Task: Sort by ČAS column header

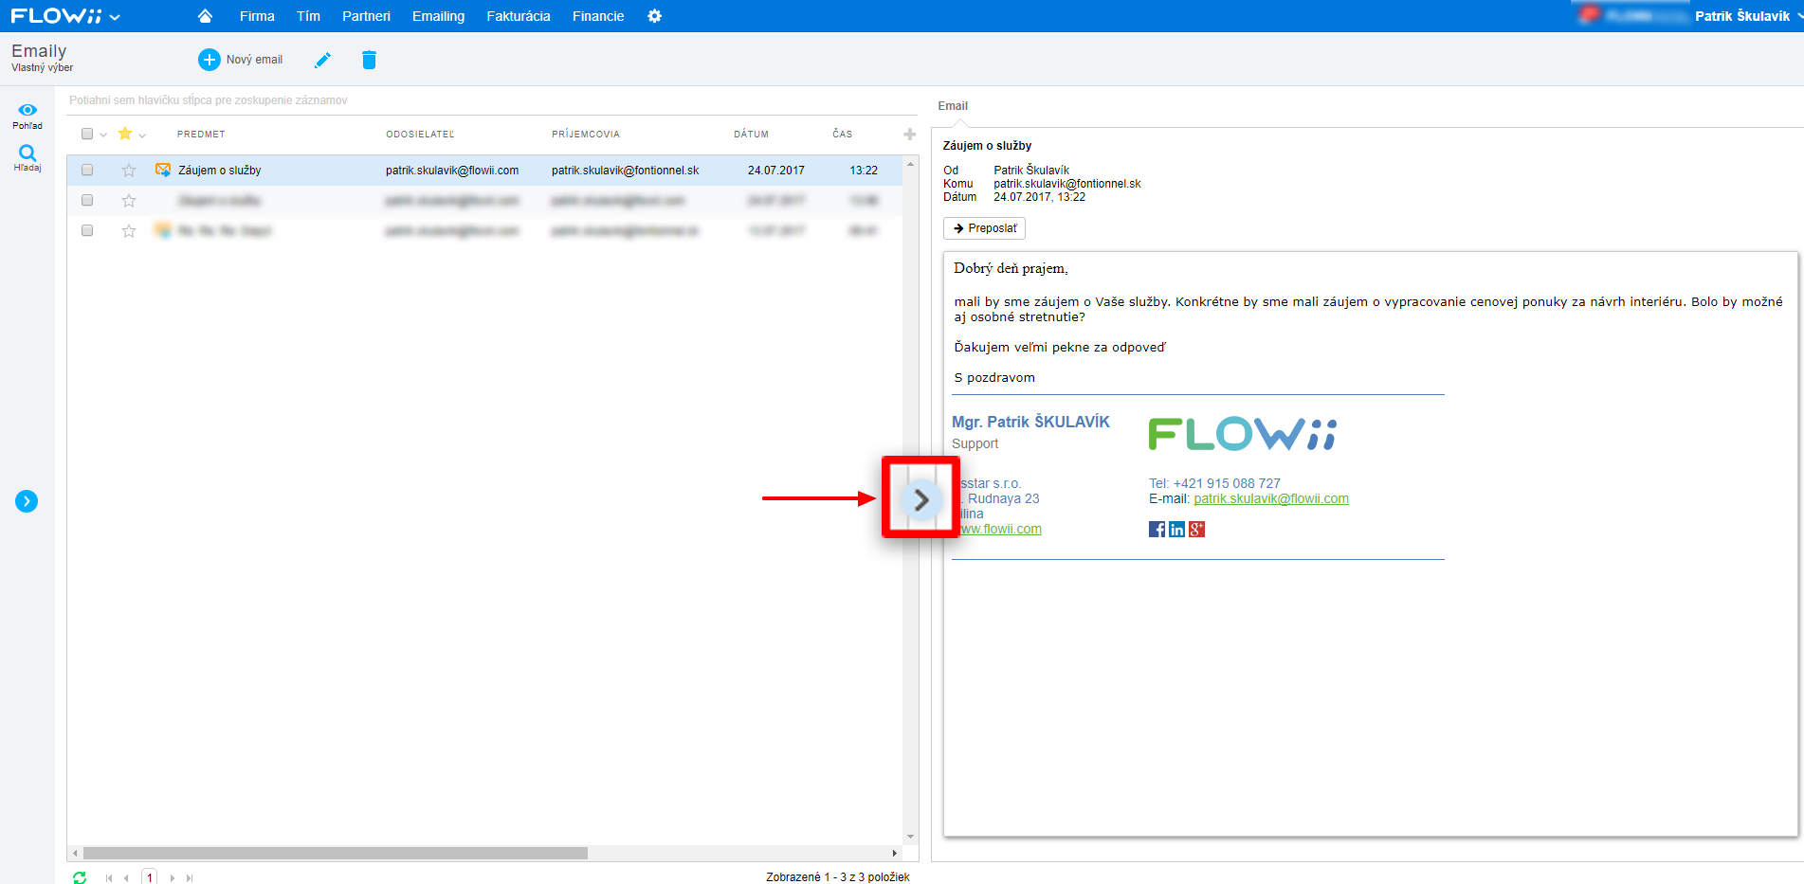Action: 843,135
